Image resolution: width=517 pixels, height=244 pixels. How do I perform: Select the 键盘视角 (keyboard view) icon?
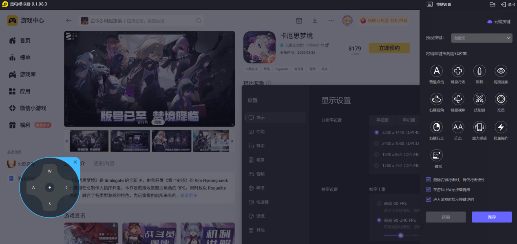(x=458, y=99)
